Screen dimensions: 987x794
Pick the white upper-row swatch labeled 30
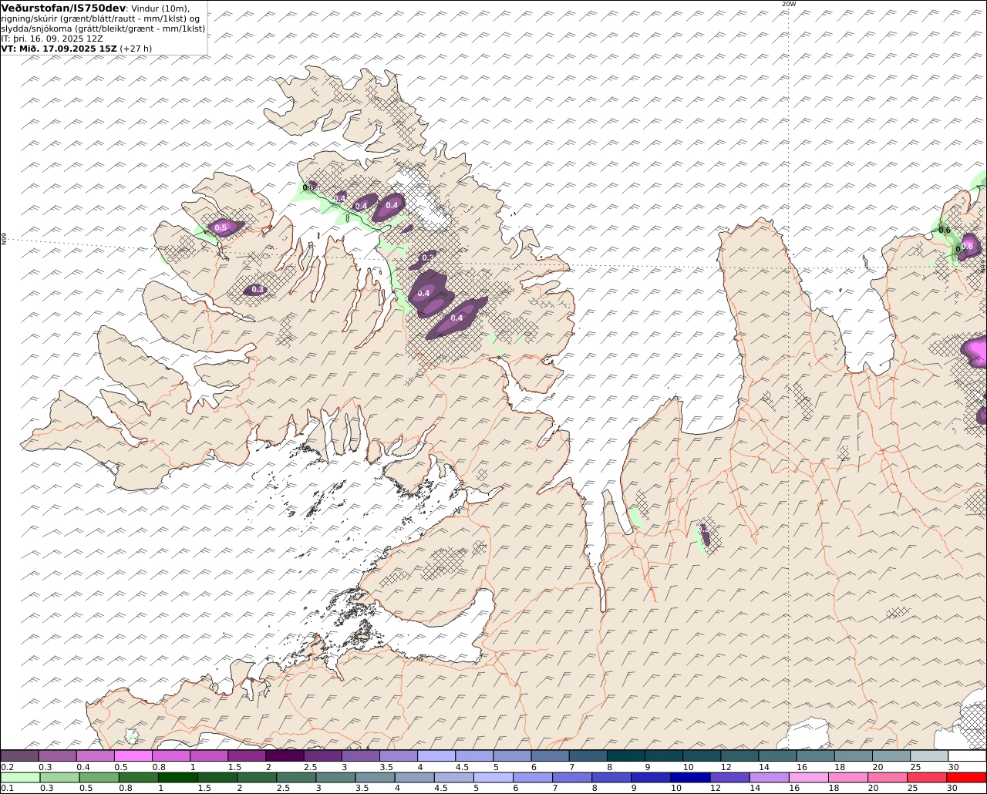[968, 755]
